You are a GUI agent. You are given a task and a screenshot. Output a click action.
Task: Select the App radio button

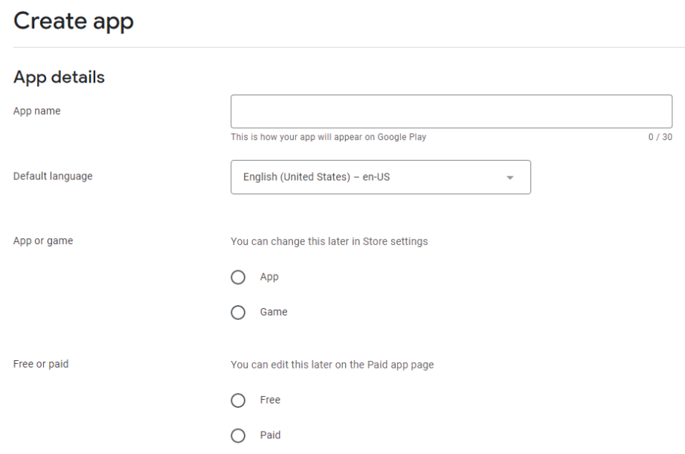click(238, 277)
